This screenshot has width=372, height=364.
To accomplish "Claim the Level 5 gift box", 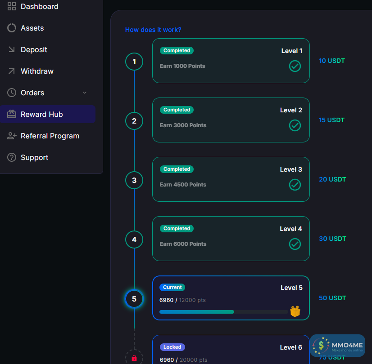I will point(295,311).
